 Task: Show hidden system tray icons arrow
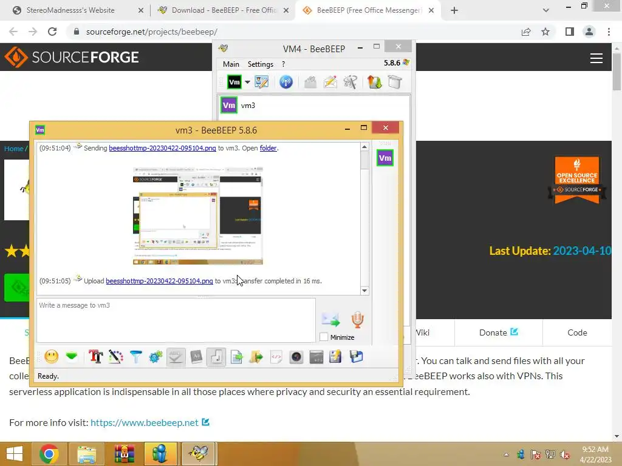pos(506,454)
